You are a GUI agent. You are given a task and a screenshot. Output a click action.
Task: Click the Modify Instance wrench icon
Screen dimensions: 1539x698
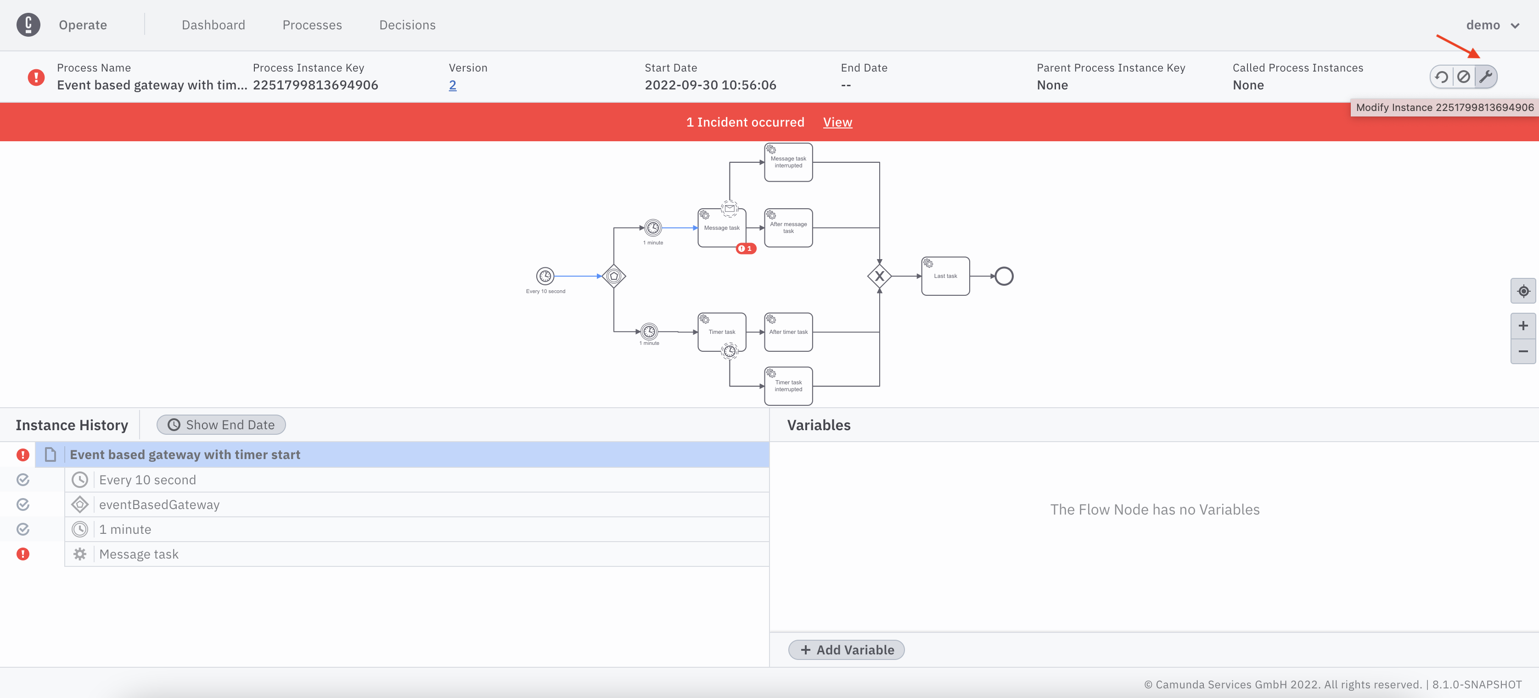(1486, 77)
